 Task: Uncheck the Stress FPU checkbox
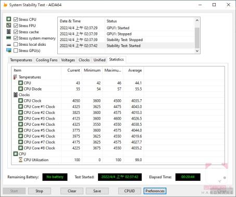click(16, 25)
